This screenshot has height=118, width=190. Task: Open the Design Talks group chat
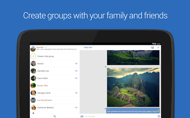55,86
